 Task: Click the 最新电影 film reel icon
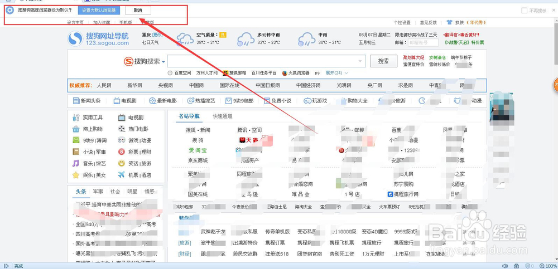(152, 101)
